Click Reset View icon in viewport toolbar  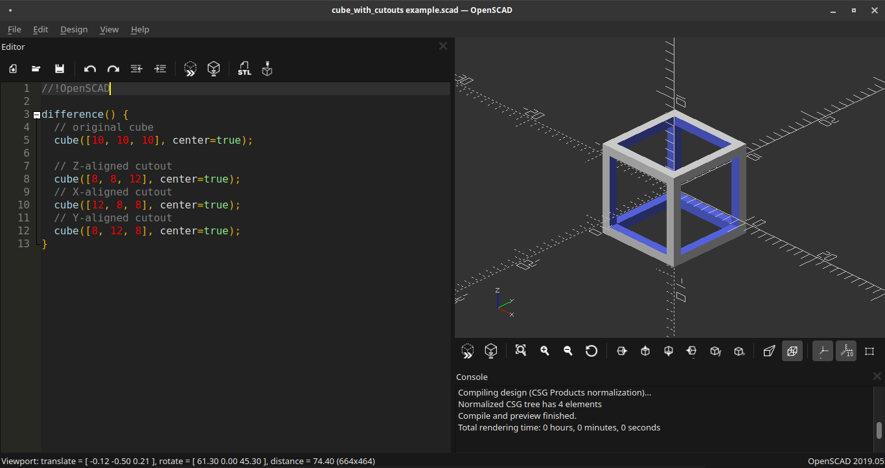point(591,351)
